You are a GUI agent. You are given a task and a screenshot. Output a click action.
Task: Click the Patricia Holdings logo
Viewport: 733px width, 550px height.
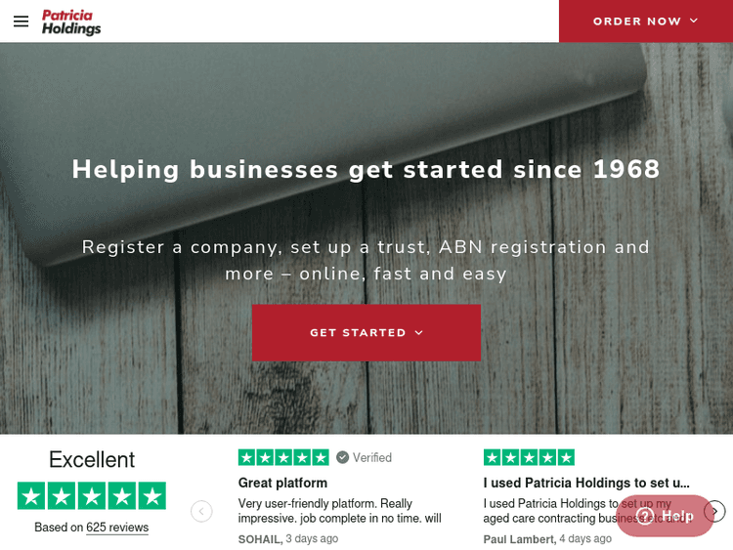71,21
